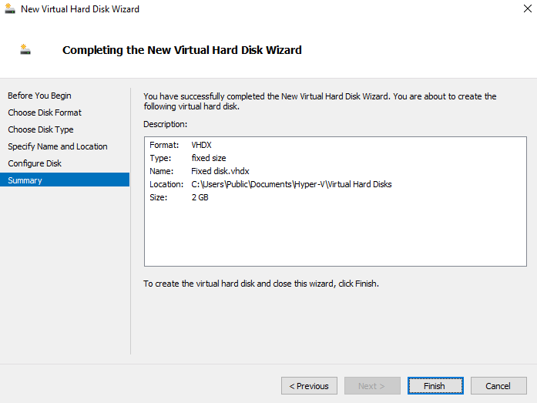The image size is (537, 403).
Task: Go to Choose Disk Format step
Action: (x=45, y=113)
